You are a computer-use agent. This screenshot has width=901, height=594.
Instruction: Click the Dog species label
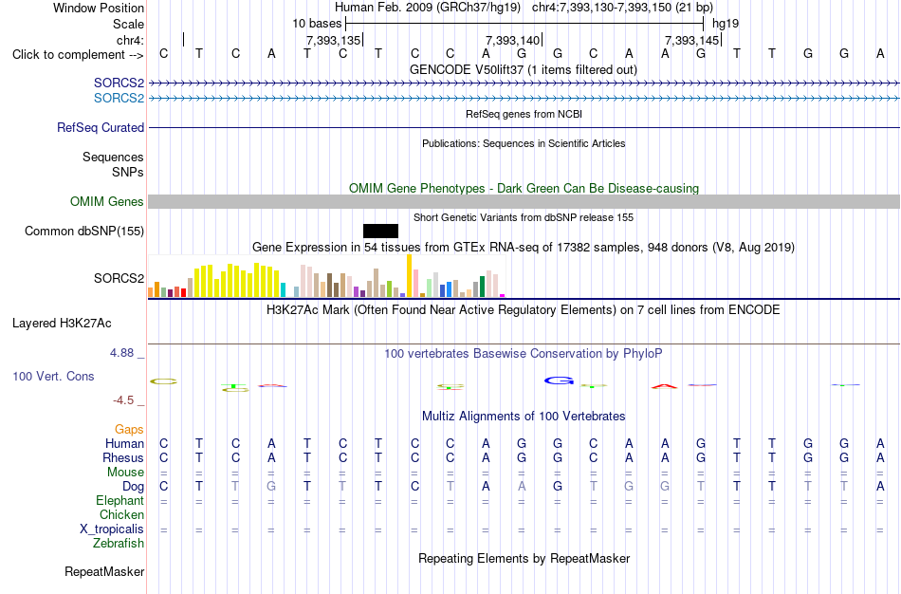point(133,487)
